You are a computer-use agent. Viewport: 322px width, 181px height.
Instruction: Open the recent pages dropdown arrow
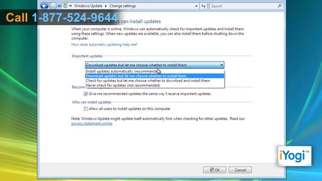(x=59, y=6)
